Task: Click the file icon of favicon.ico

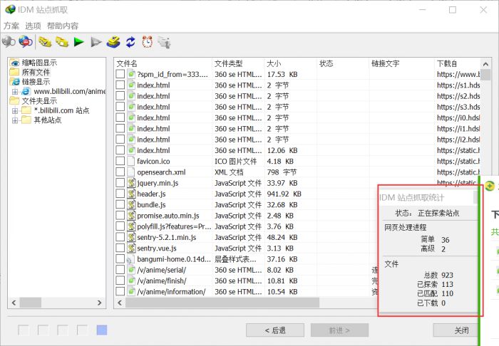Action: pyautogui.click(x=131, y=161)
